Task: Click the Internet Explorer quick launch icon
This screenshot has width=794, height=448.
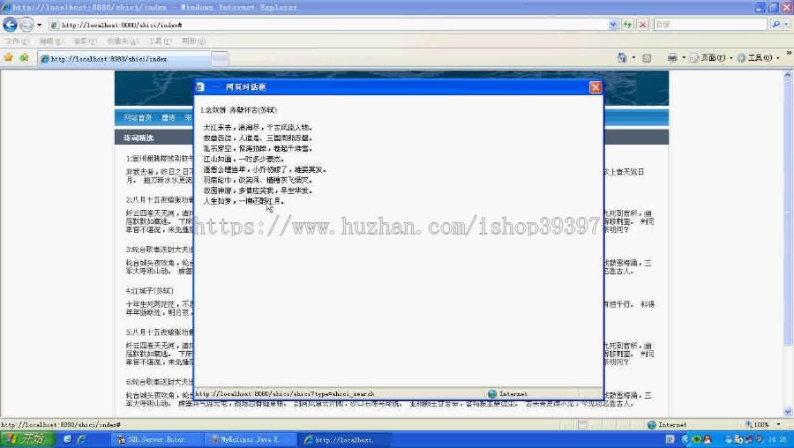Action: pyautogui.click(x=81, y=439)
